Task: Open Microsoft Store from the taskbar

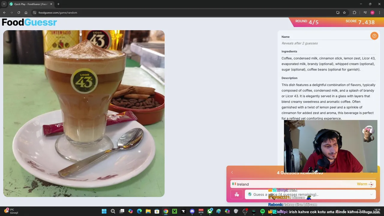Action: [157, 211]
